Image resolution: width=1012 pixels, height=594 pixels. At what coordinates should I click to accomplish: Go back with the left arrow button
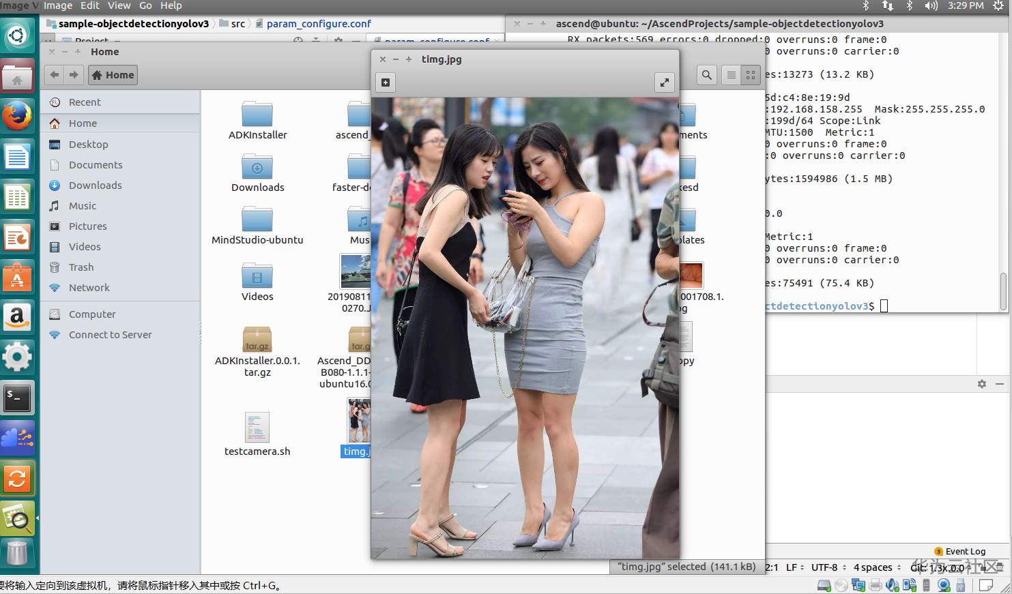click(55, 75)
